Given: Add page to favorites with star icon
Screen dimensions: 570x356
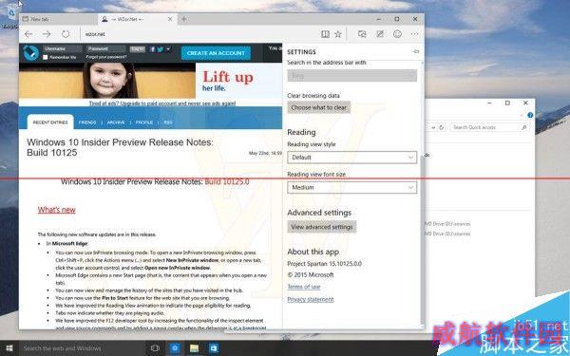Looking at the screenshot, I should click(338, 34).
